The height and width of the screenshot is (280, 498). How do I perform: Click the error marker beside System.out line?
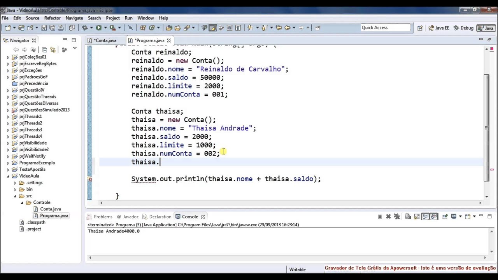tap(90, 179)
